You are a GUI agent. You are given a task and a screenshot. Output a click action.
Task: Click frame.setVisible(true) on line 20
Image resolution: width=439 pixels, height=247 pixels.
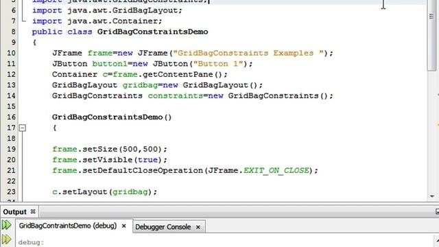coord(107,160)
